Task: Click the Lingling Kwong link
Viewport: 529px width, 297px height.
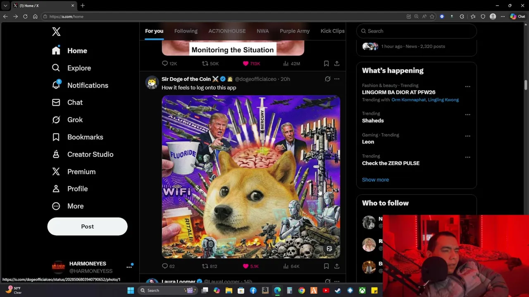Action: (443, 100)
